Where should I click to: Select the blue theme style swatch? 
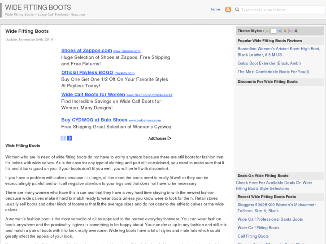coord(280,31)
